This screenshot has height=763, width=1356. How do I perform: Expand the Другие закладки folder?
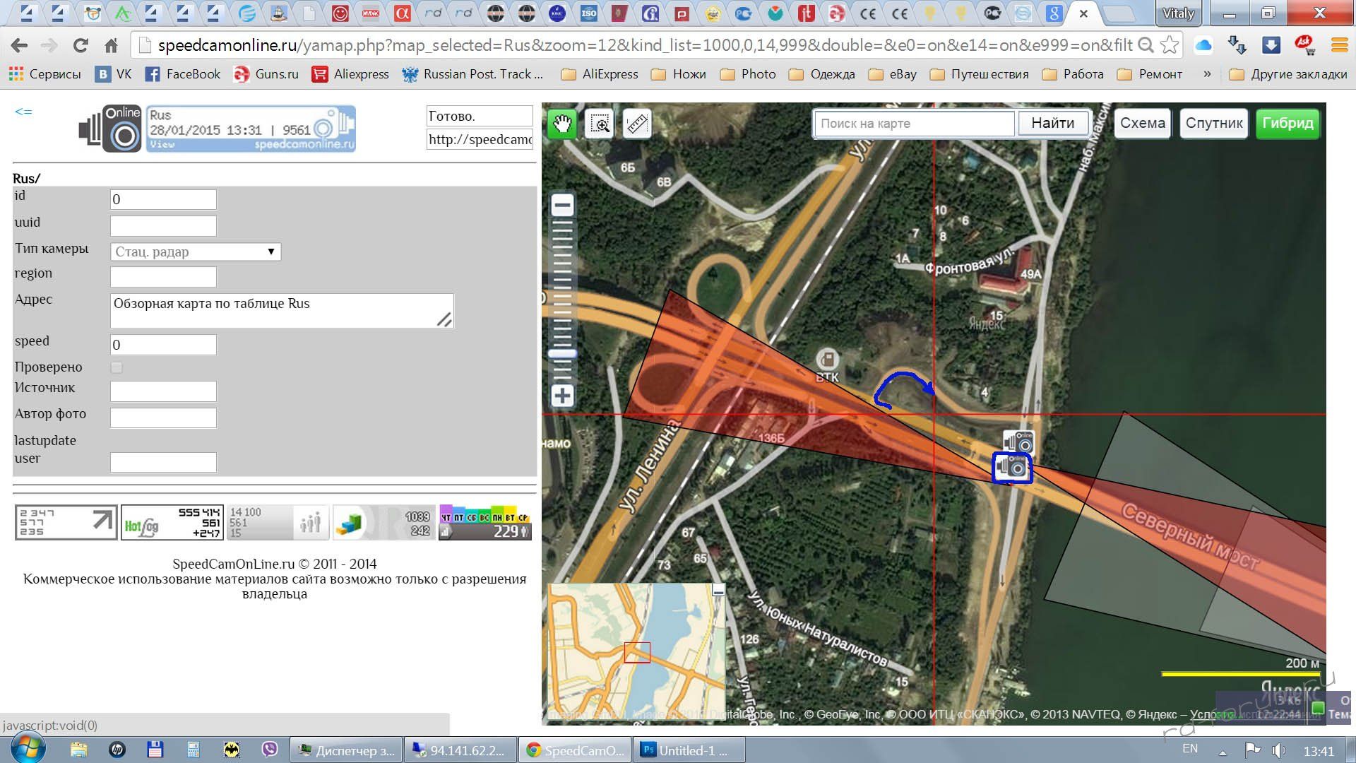[x=1288, y=74]
